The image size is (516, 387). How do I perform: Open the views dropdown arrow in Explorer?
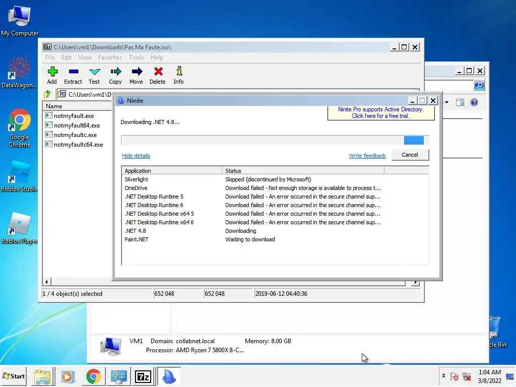pyautogui.click(x=446, y=102)
